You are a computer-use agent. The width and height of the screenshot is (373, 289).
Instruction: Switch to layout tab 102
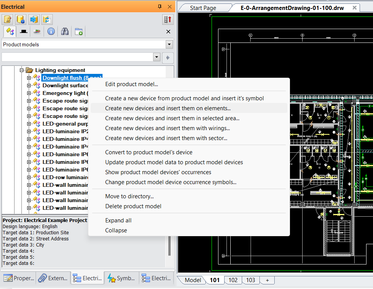[233, 280]
